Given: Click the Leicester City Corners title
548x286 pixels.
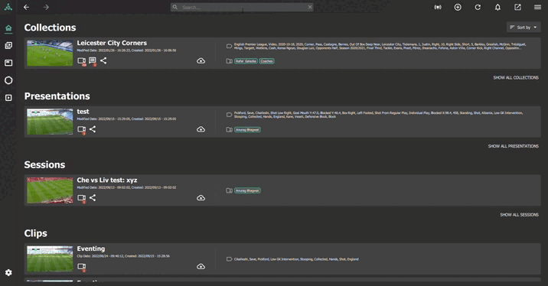Looking at the screenshot, I should click(112, 43).
